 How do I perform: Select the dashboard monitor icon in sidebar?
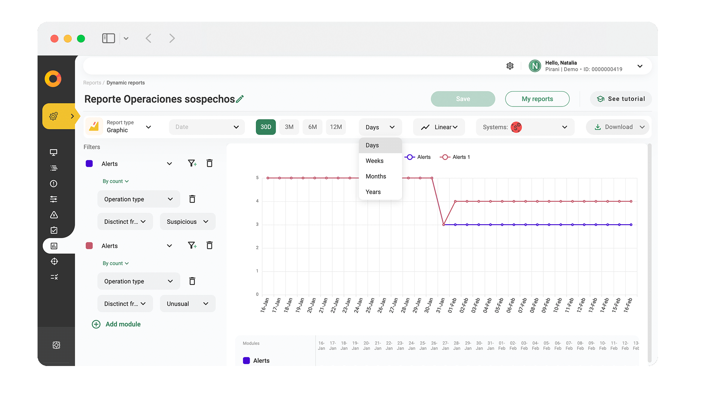[x=54, y=152]
